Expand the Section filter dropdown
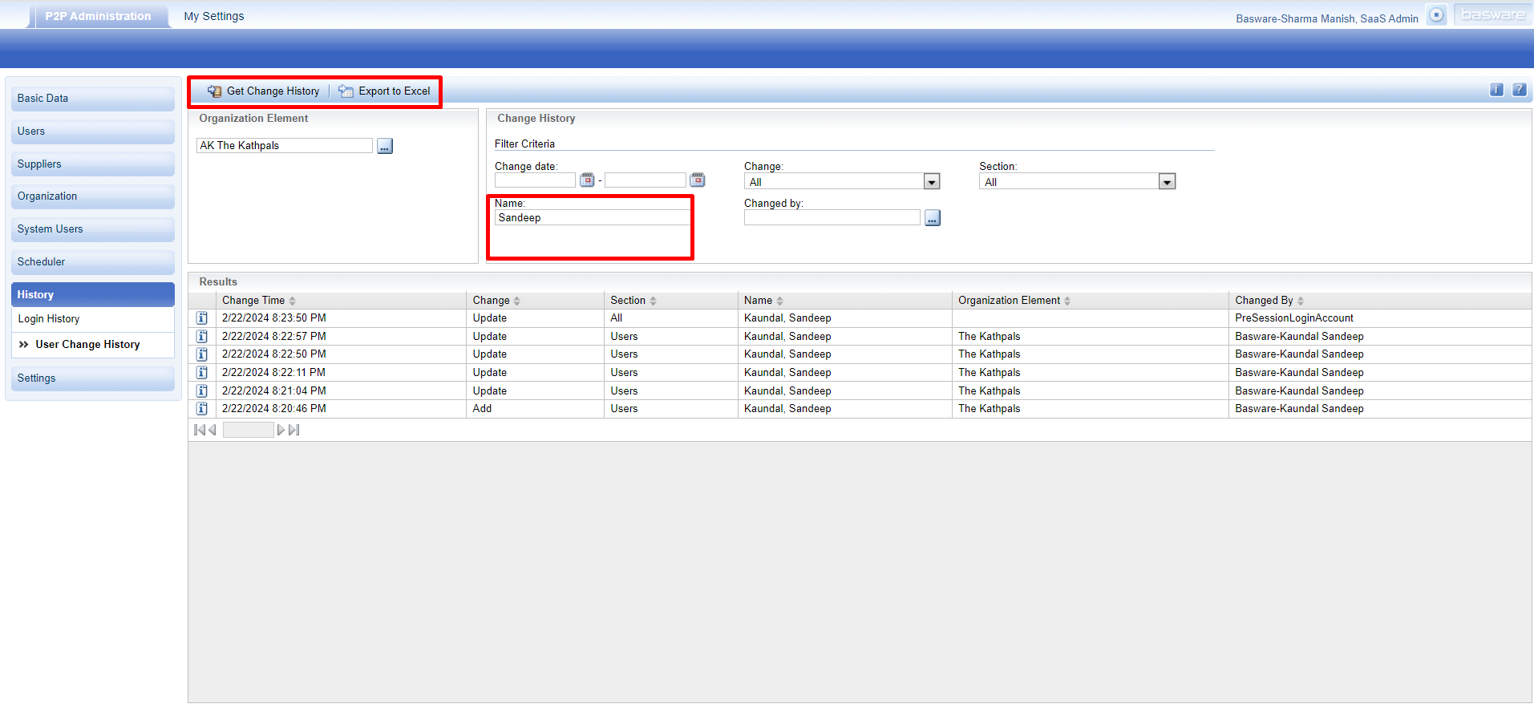This screenshot has height=708, width=1534. (x=1167, y=182)
